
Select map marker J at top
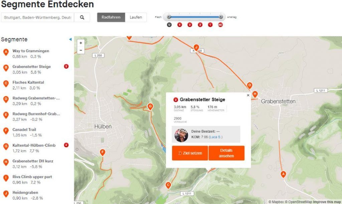click(x=196, y=47)
